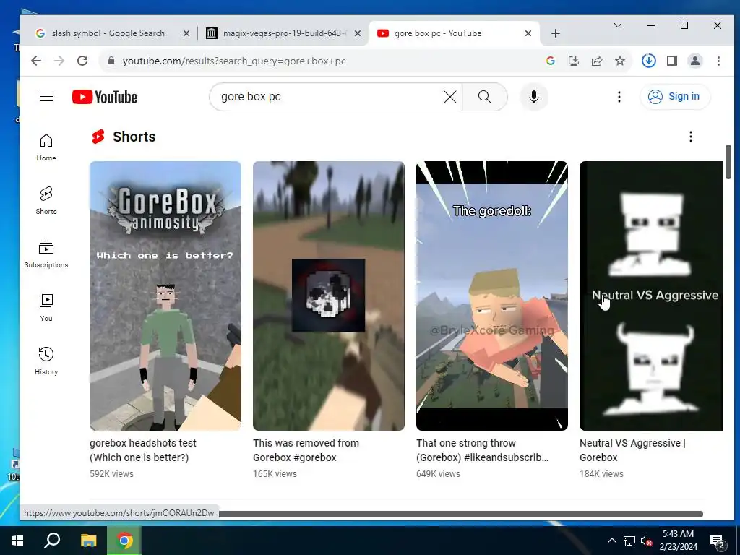
Task: Click the browser forward arrow
Action: coord(59,61)
